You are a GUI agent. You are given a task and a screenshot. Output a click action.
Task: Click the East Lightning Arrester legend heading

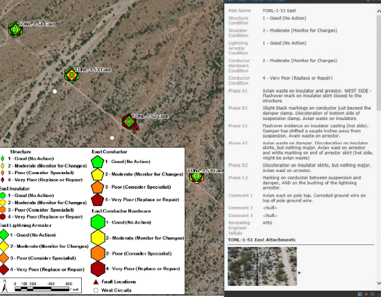26,226
